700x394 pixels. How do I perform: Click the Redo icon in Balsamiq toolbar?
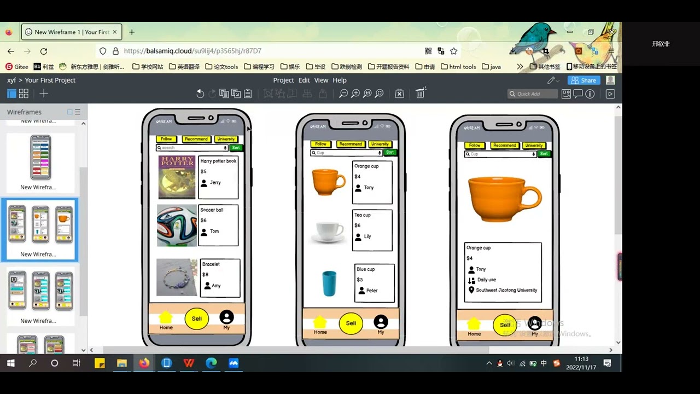point(212,94)
